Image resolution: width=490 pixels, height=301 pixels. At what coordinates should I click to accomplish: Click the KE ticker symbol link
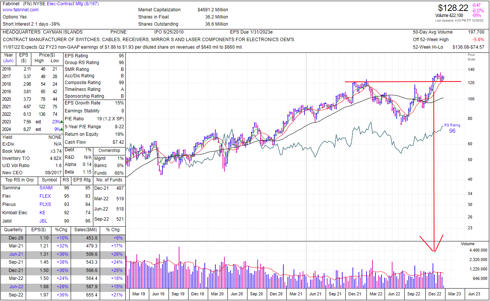pos(42,213)
